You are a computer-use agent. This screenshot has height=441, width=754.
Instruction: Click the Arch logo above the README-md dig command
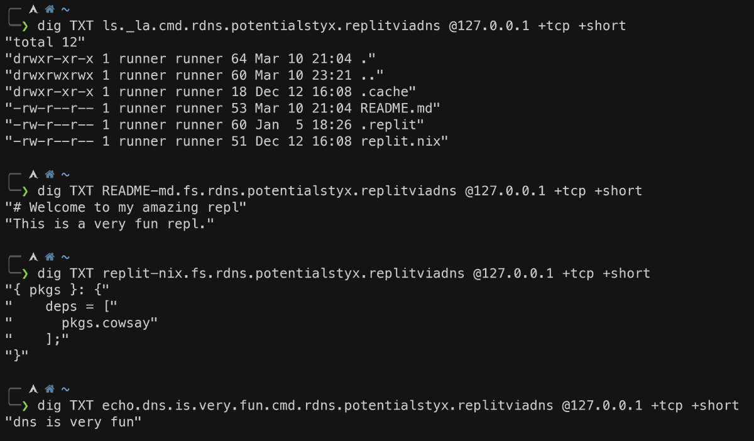pos(33,174)
